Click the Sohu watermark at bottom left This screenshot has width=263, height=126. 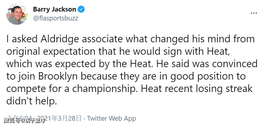pos(25,120)
